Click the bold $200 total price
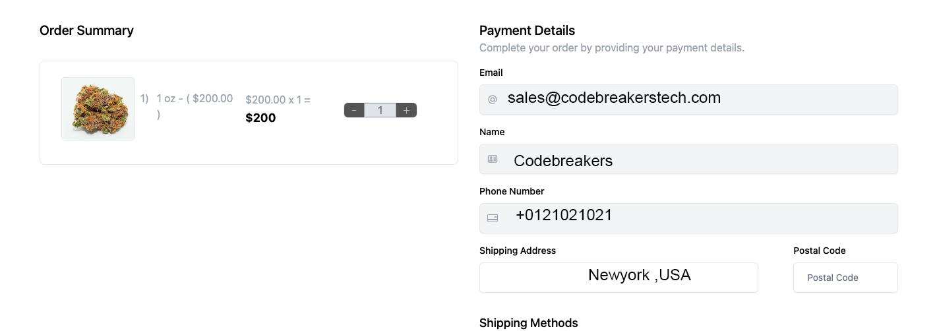937x331 pixels. coord(260,118)
